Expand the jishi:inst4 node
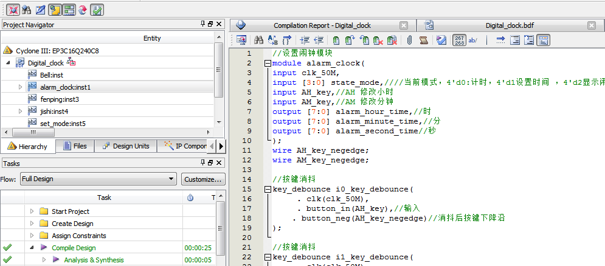Viewport: 605px width, 266px height. [21, 111]
